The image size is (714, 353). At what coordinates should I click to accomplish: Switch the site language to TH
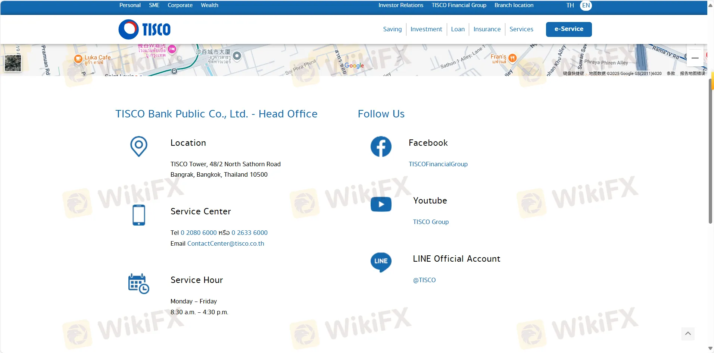coord(570,5)
